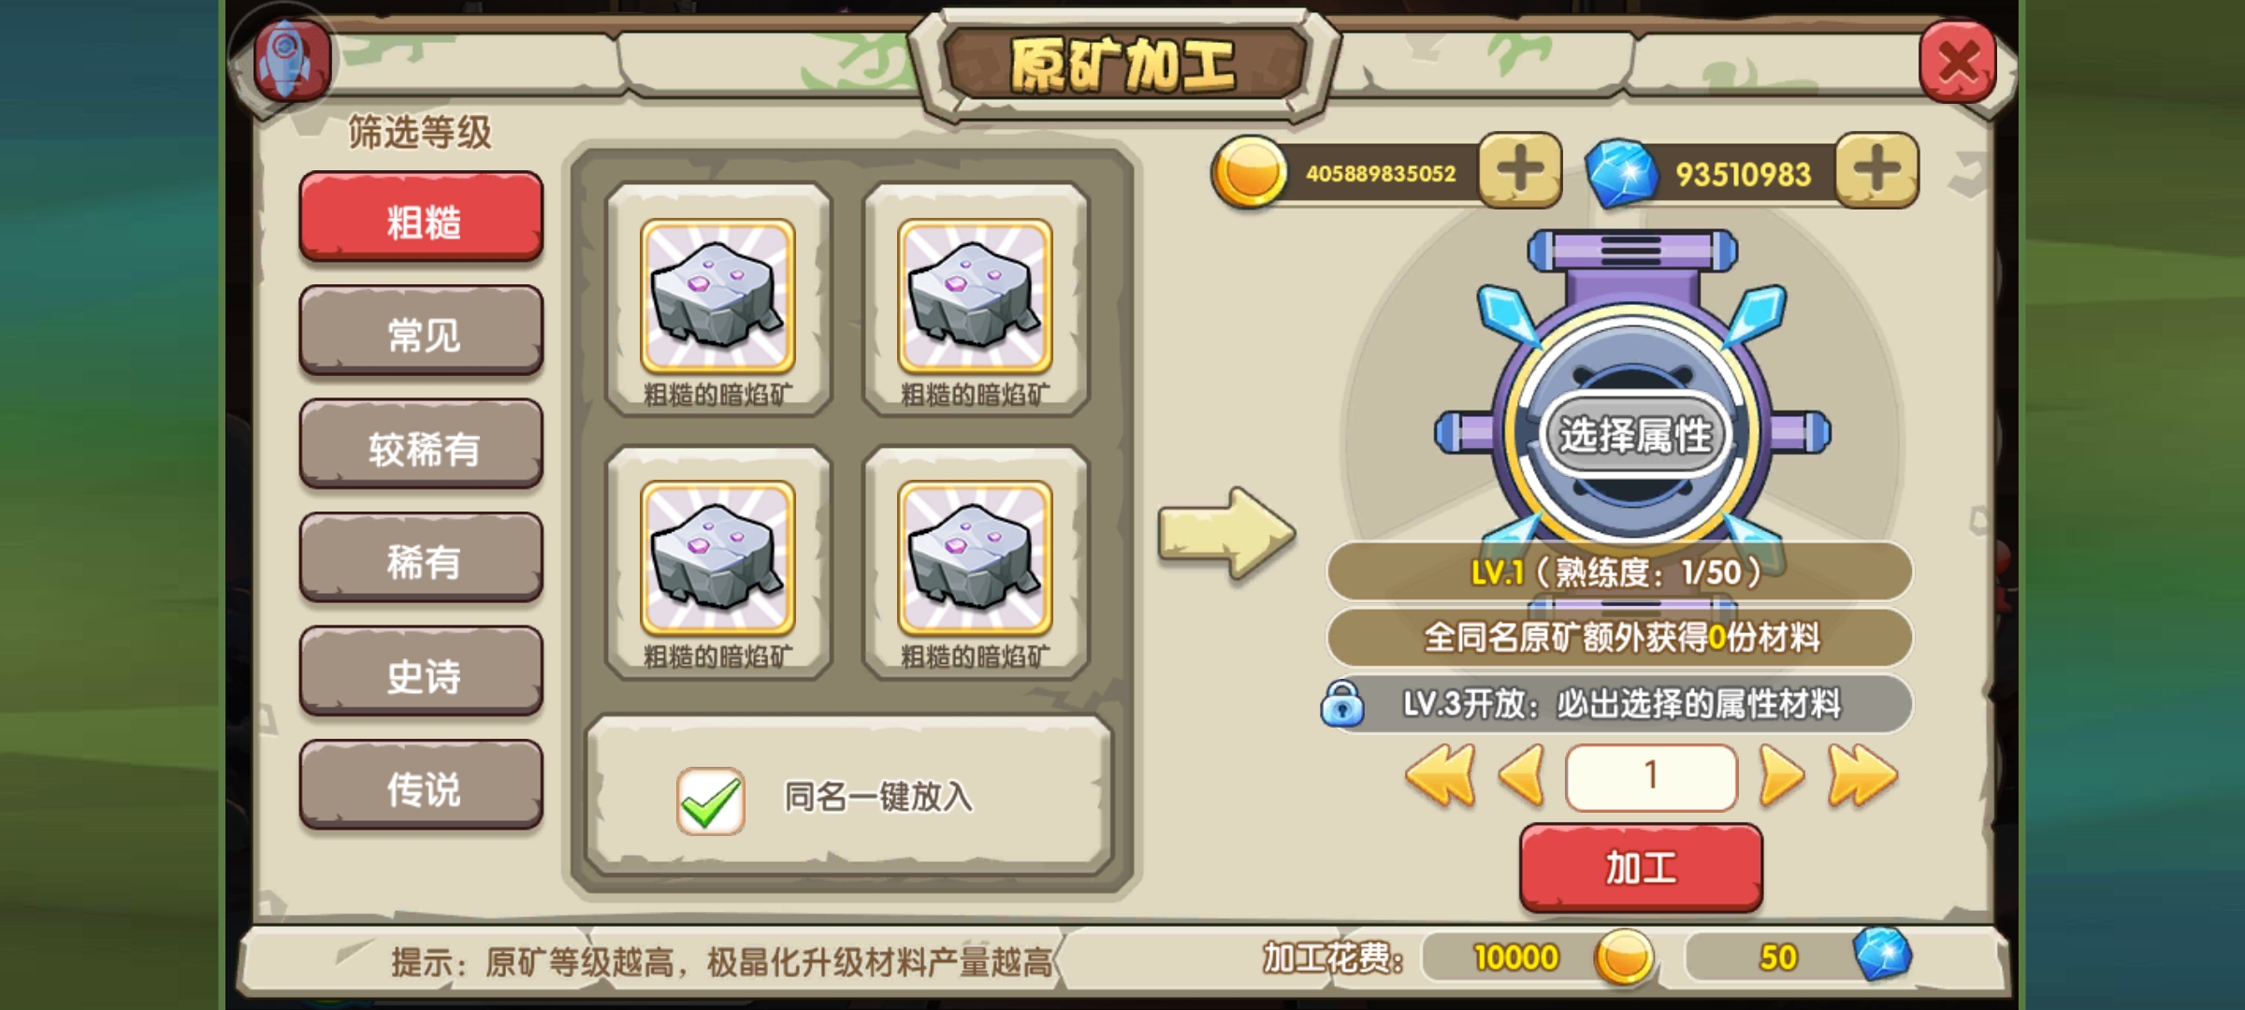Click the gold coin currency icon

[x=1249, y=172]
